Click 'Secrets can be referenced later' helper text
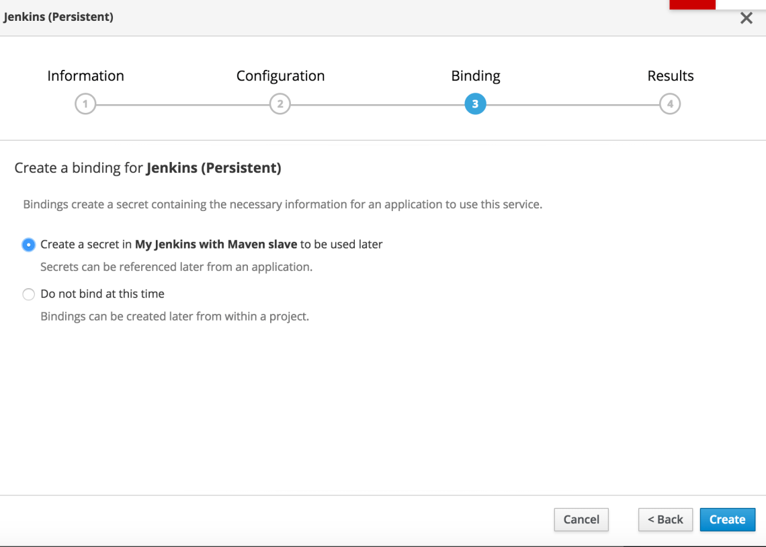 click(176, 267)
